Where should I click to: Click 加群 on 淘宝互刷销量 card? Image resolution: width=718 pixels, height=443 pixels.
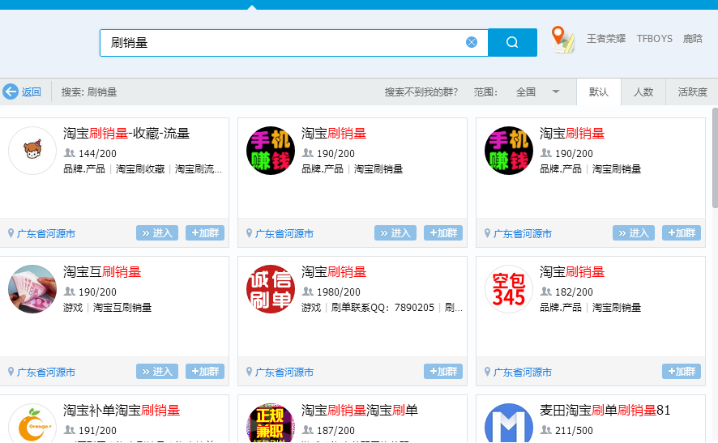coord(205,371)
